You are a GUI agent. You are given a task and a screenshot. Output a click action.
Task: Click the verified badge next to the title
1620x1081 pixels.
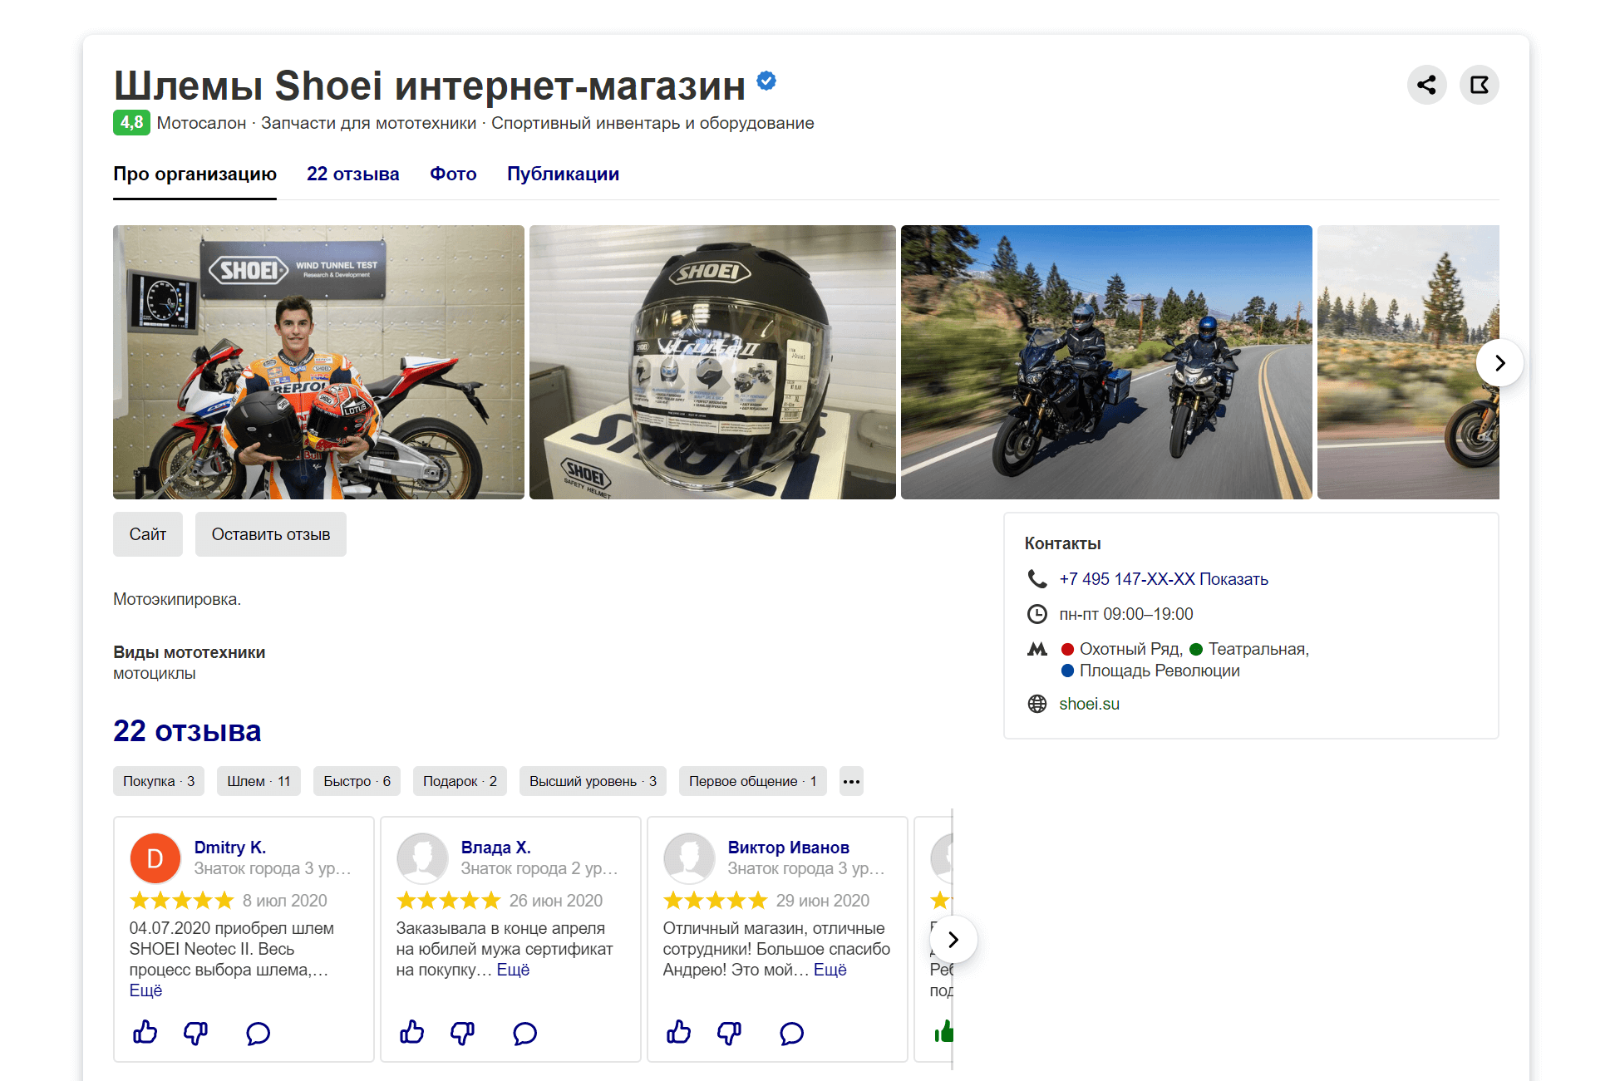tap(766, 81)
